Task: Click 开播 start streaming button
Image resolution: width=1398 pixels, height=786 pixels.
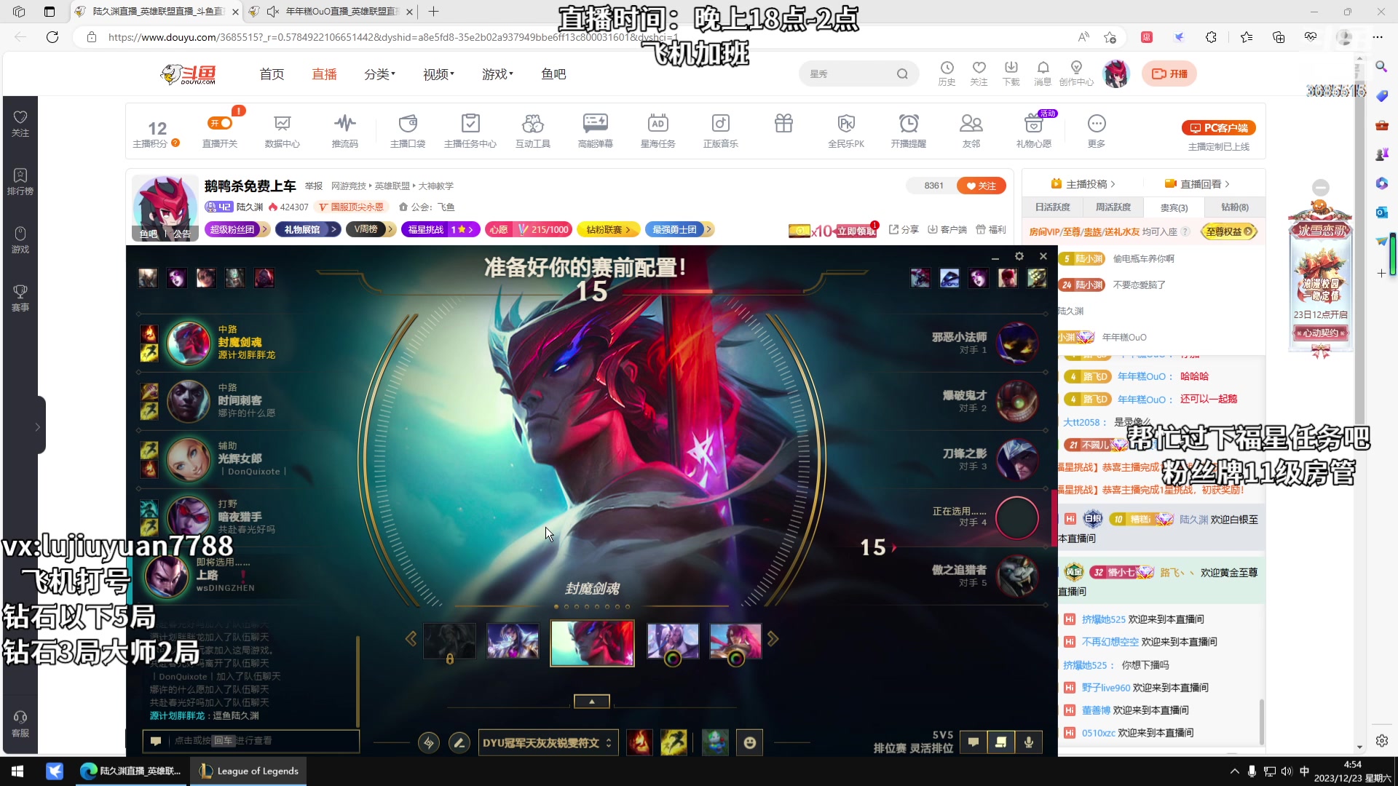Action: coord(1169,74)
